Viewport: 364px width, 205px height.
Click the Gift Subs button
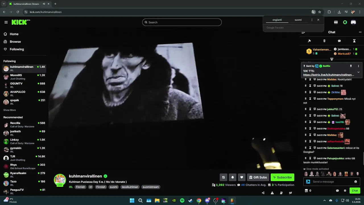(x=258, y=177)
